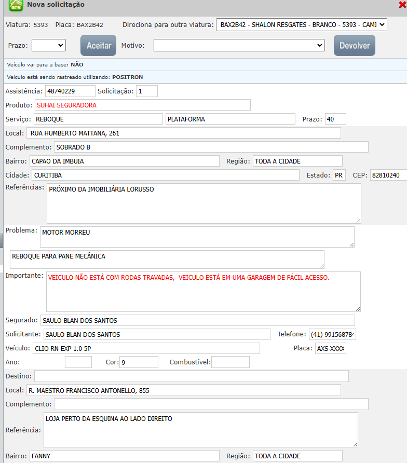Screen dimensions: 407x463
Task: Click the POSITRON tracking text
Action: pos(128,77)
